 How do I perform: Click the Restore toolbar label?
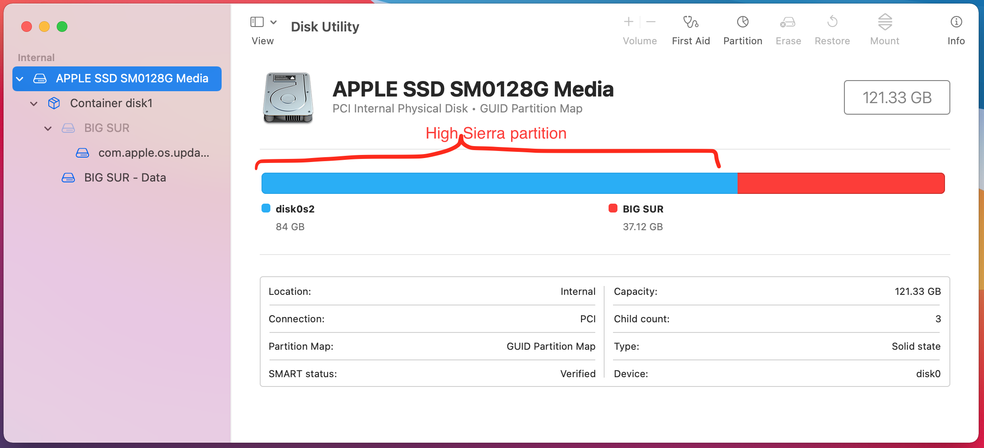click(x=832, y=41)
